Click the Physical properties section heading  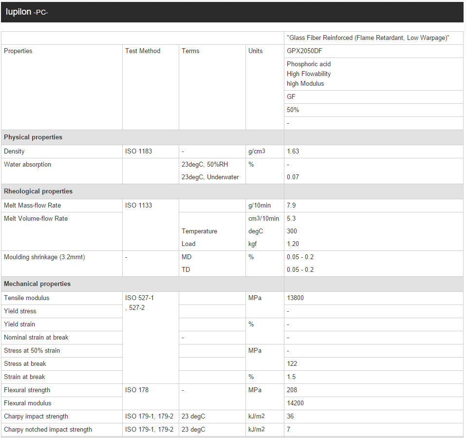coord(33,137)
